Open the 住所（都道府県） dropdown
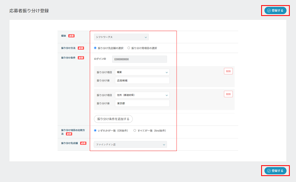 (x=142, y=95)
